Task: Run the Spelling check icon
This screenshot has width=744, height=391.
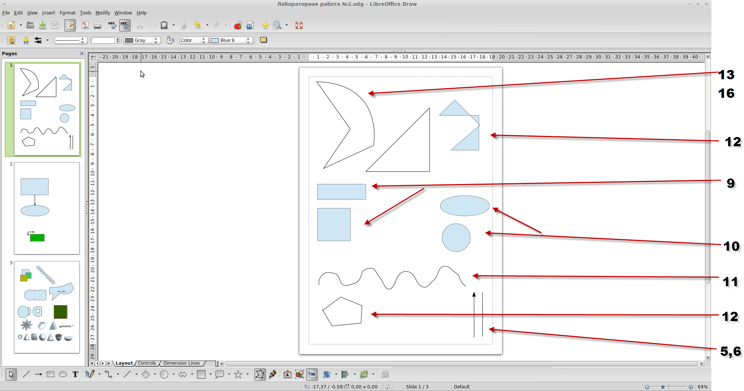Action: pos(112,25)
